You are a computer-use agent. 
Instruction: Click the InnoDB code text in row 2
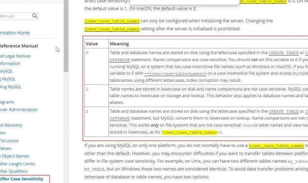pos(250,125)
